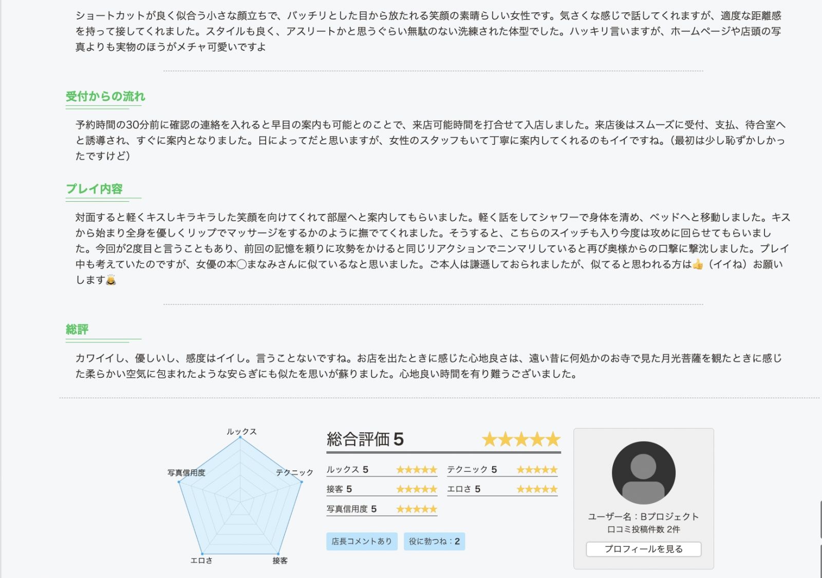The height and width of the screenshot is (578, 822).
Task: Click the 写真信用度 rating stars
Action: click(x=416, y=509)
